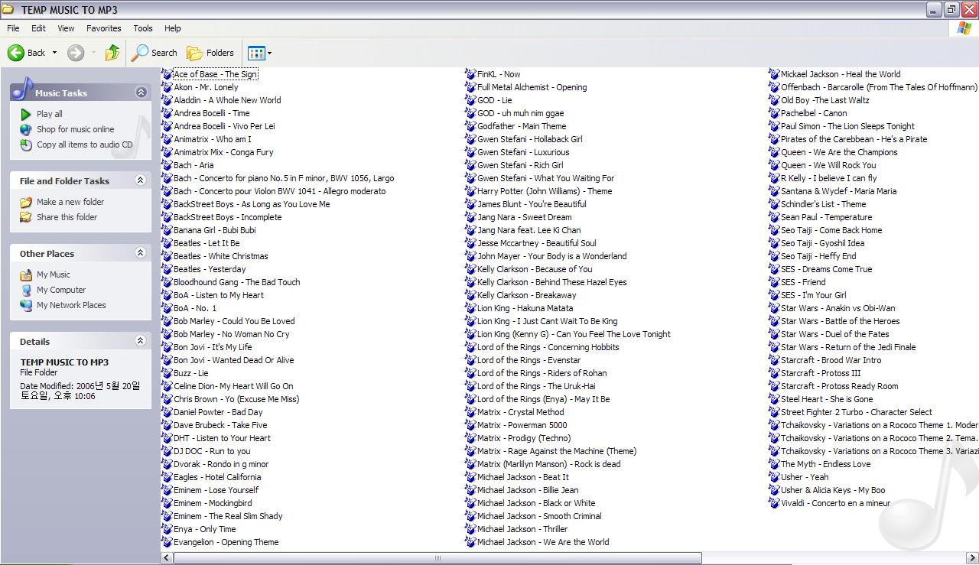Screen dimensions: 979x565
Task: Open the Help menu
Action: pos(172,28)
